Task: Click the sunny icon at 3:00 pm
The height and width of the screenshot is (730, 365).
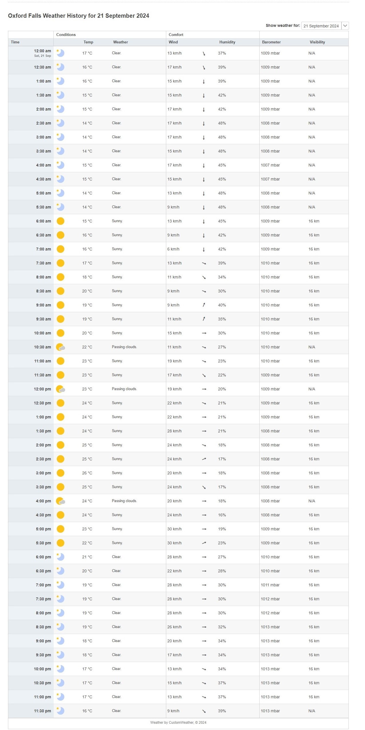Action: coord(60,473)
